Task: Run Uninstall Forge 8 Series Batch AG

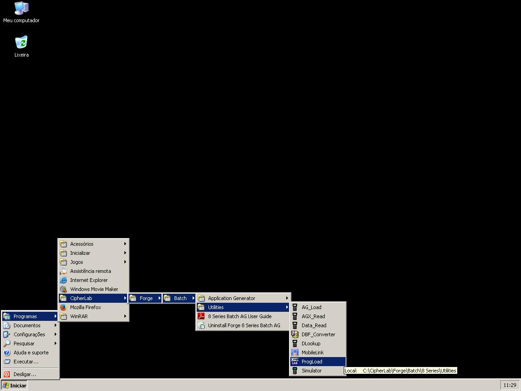Action: click(x=244, y=325)
